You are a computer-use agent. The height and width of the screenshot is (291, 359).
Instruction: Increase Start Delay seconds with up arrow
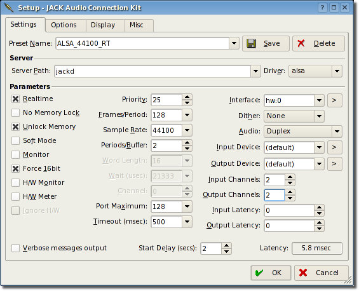coord(226,245)
